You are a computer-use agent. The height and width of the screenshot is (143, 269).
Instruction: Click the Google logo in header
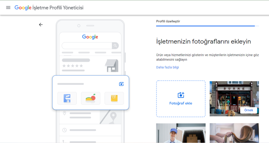coord(23,8)
